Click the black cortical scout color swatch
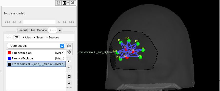The height and width of the screenshot is (91, 220). coord(9,64)
